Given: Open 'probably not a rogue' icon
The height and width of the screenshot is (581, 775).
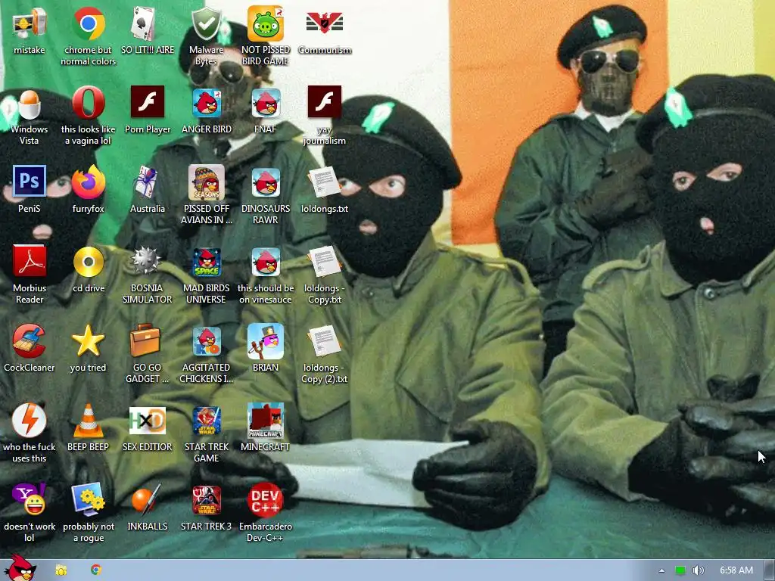Looking at the screenshot, I should coord(89,500).
